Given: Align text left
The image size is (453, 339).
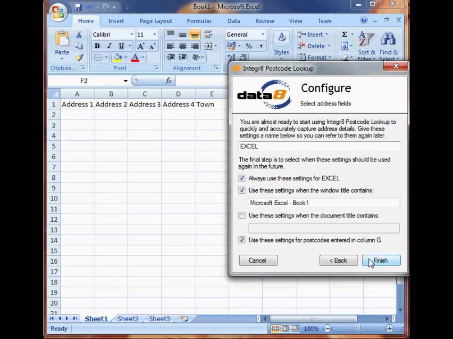Looking at the screenshot, I should click(170, 46).
